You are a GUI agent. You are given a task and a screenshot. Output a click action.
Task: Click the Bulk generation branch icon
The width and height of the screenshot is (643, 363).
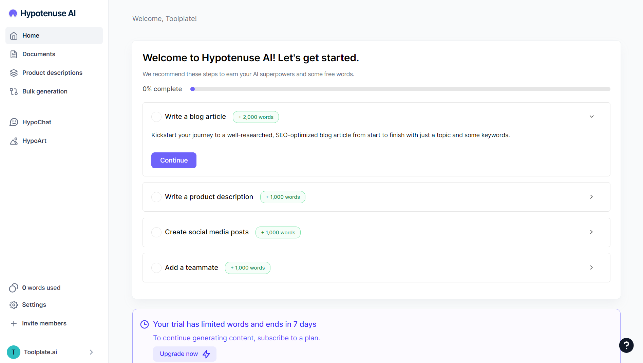tap(14, 91)
